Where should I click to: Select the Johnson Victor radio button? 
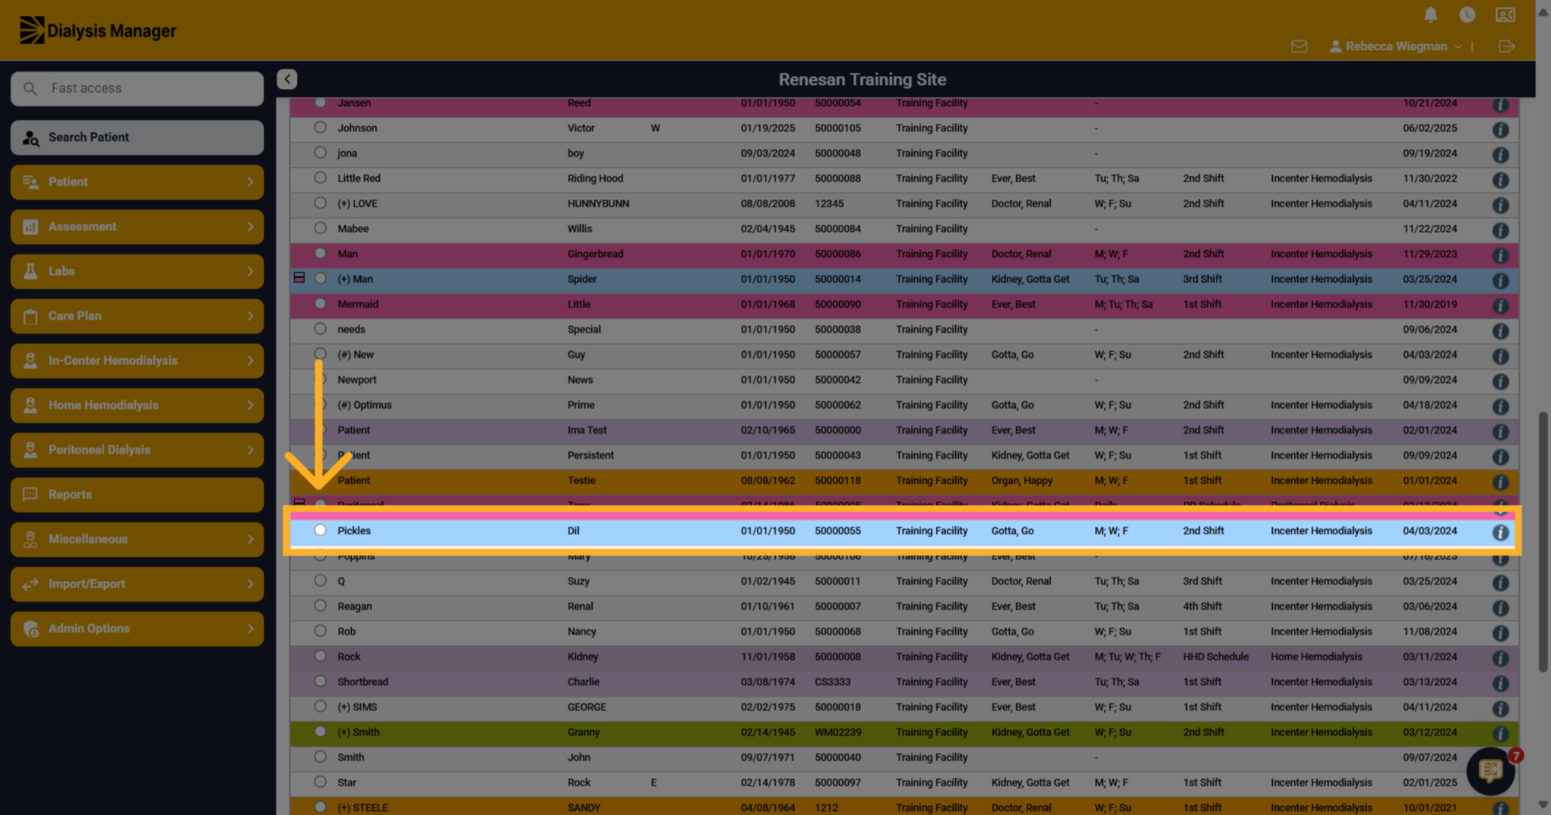(321, 127)
